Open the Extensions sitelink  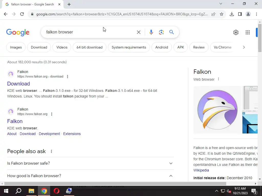(72, 134)
